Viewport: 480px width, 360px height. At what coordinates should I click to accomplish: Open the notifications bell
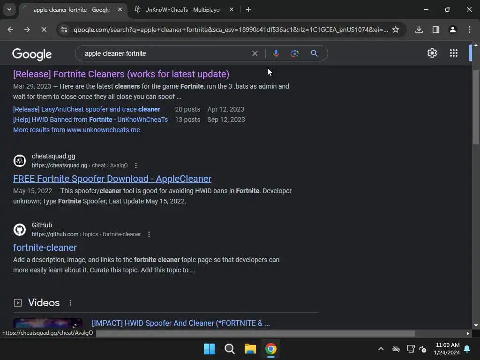467,349
